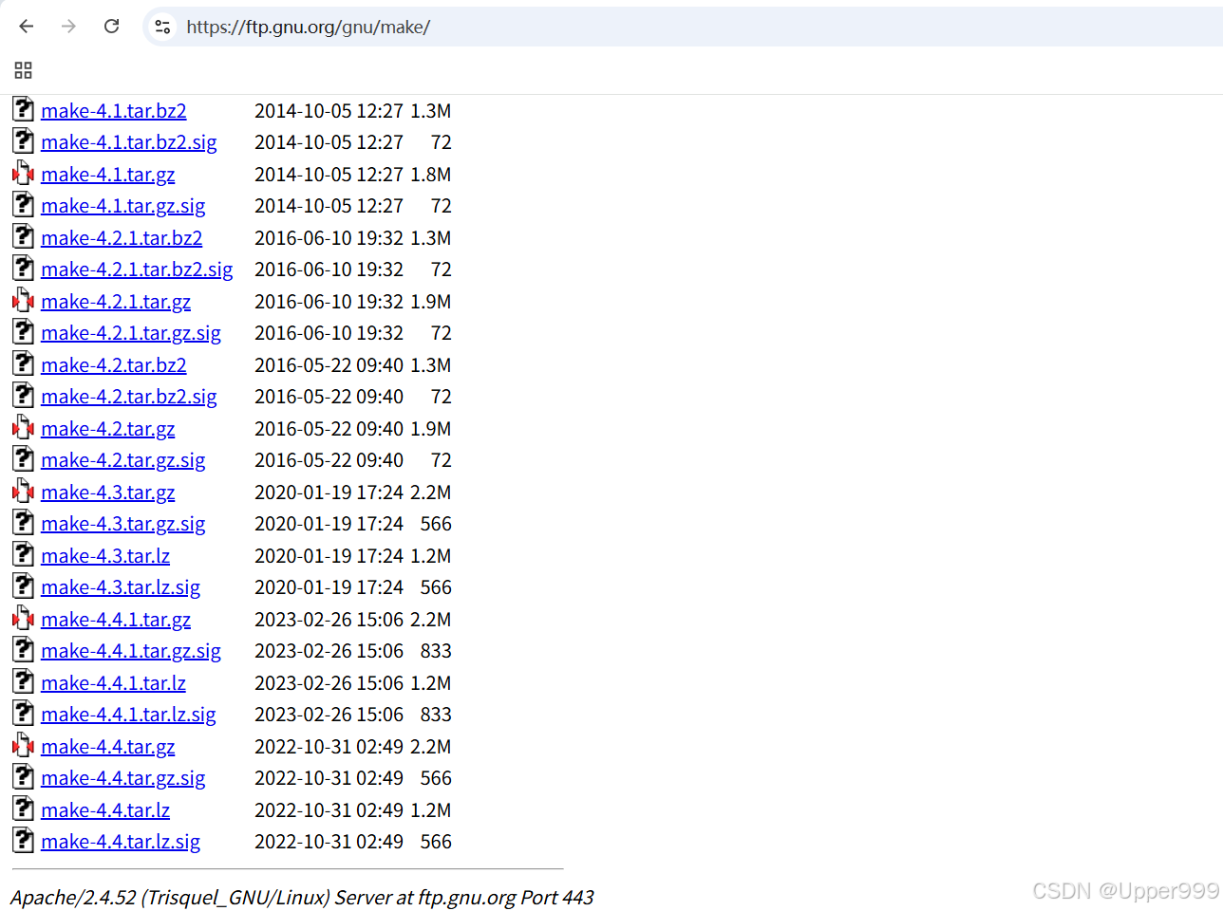Screen dimensions: 1223x911
Task: Go forward to the next page
Action: [68, 27]
